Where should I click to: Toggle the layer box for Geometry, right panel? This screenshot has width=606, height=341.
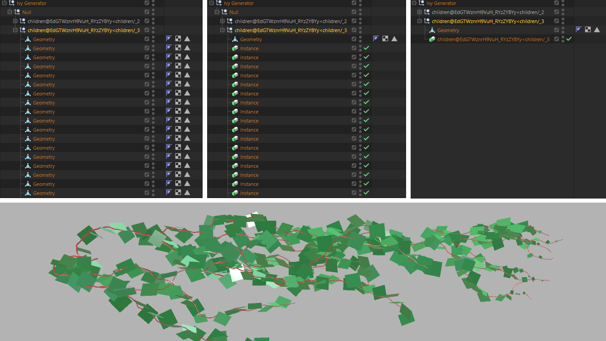pos(557,30)
